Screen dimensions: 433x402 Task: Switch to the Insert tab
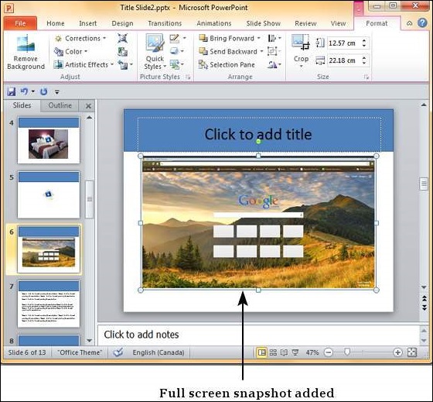[88, 23]
